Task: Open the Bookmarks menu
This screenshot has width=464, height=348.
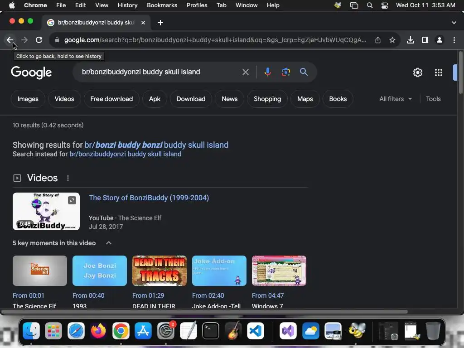Action: (162, 5)
